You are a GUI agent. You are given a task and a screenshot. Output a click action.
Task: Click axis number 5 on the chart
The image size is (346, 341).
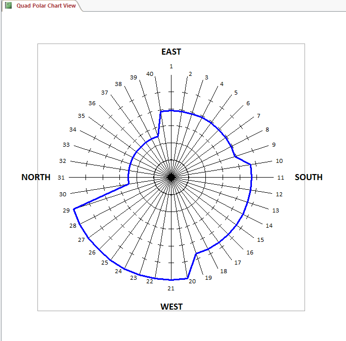[236, 93]
